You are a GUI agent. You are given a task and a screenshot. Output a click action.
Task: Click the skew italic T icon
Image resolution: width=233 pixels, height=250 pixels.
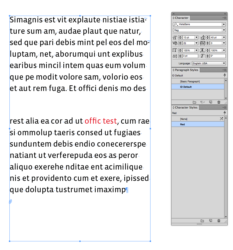(x=202, y=56)
